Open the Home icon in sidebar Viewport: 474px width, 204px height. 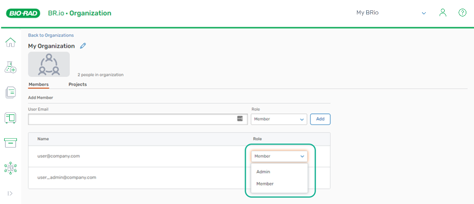coord(11,42)
